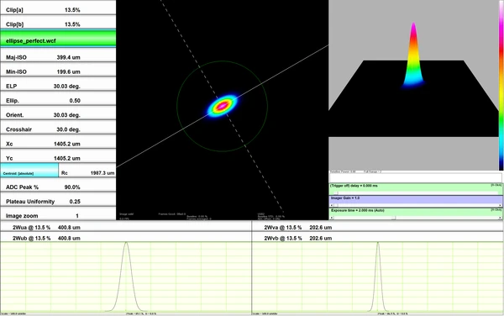Image resolution: width=504 pixels, height=316 pixels.
Task: Click left arrow of Imager Gain scrollbar
Action: tap(332, 205)
